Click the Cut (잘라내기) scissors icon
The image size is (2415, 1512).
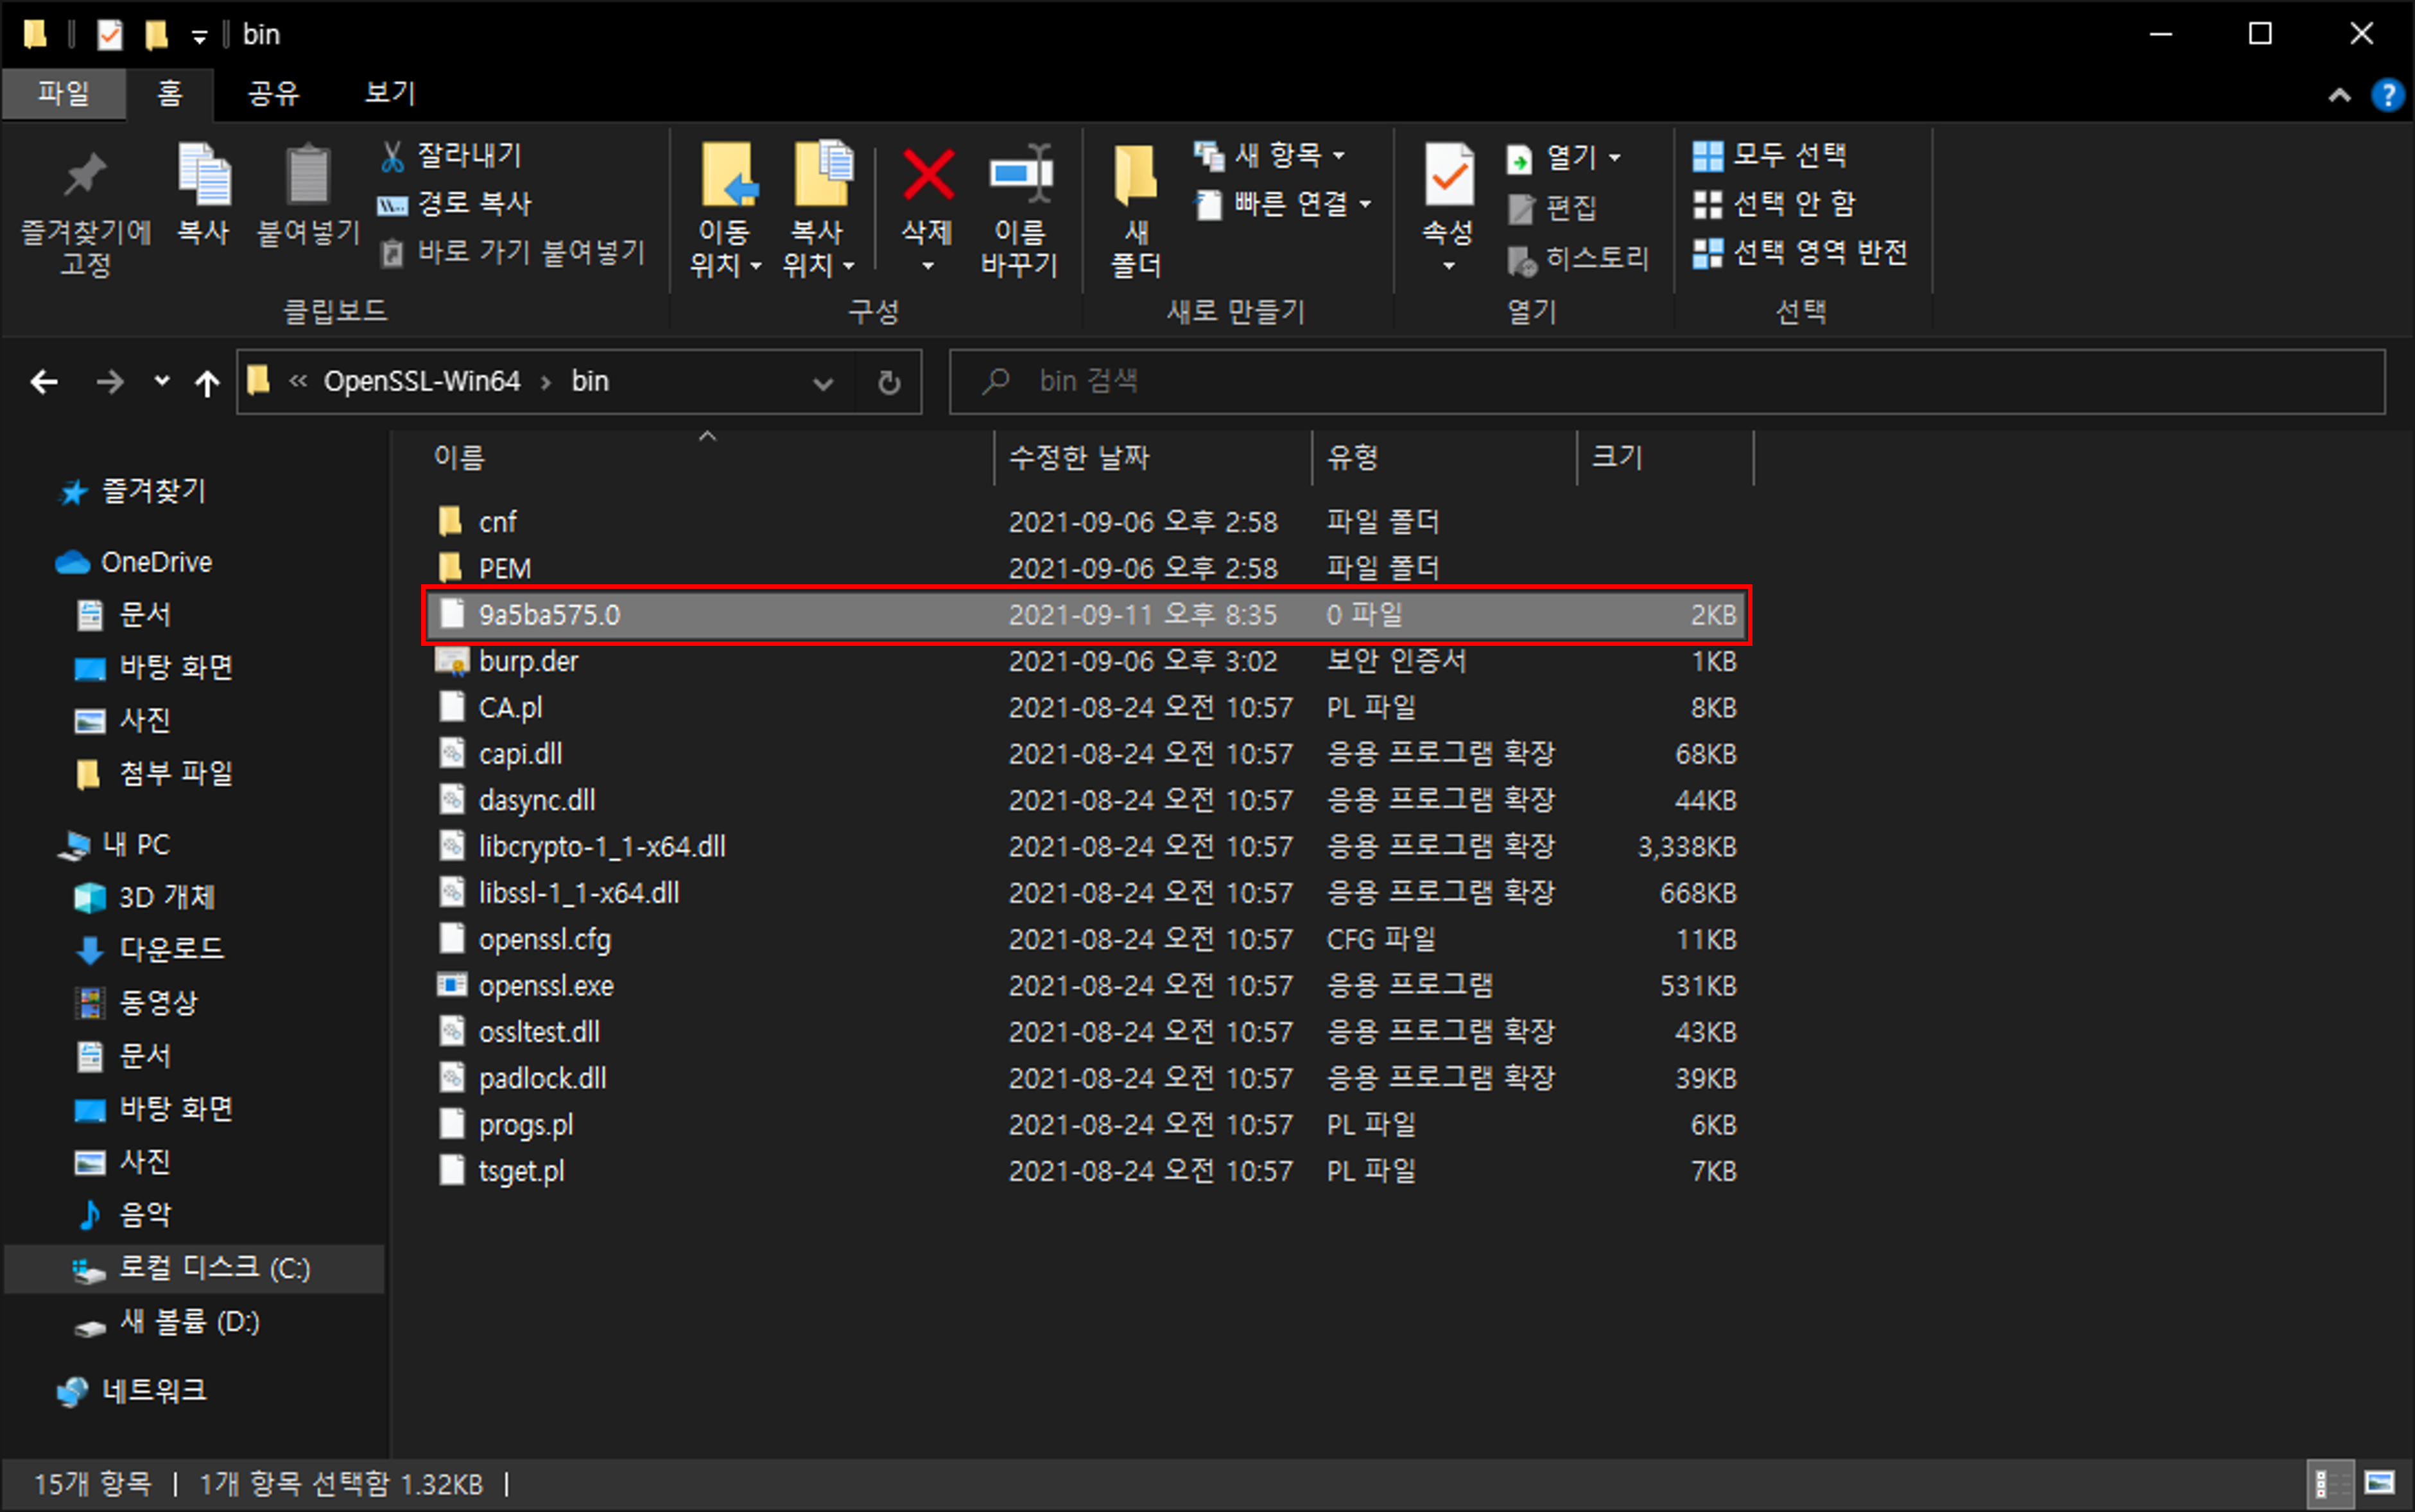391,156
